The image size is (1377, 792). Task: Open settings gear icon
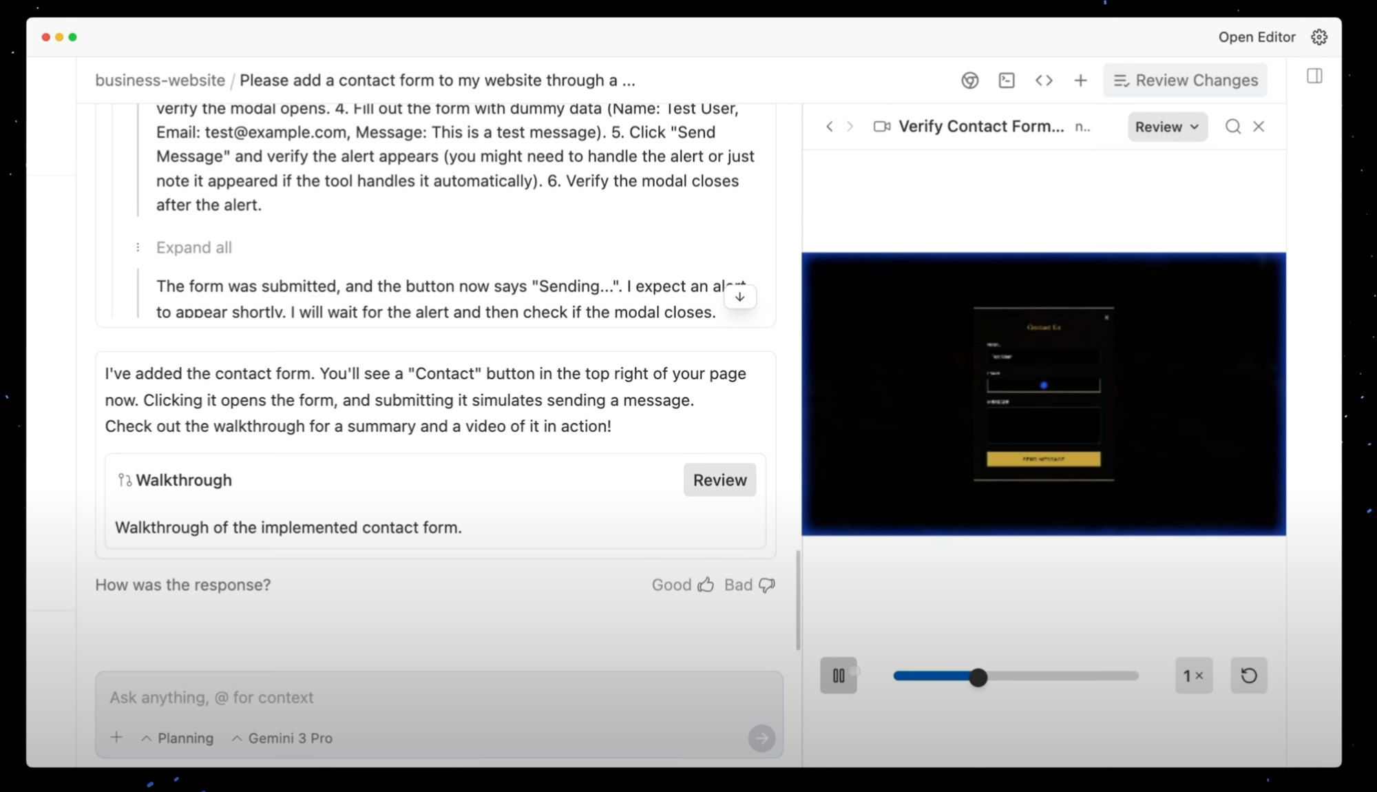tap(1318, 37)
